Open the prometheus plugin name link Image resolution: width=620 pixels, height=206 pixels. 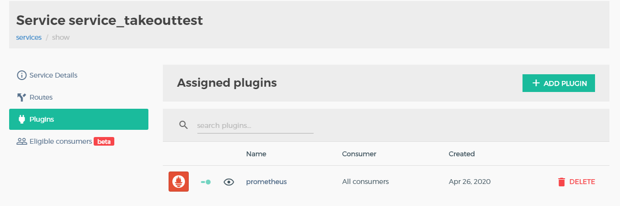[x=267, y=182]
